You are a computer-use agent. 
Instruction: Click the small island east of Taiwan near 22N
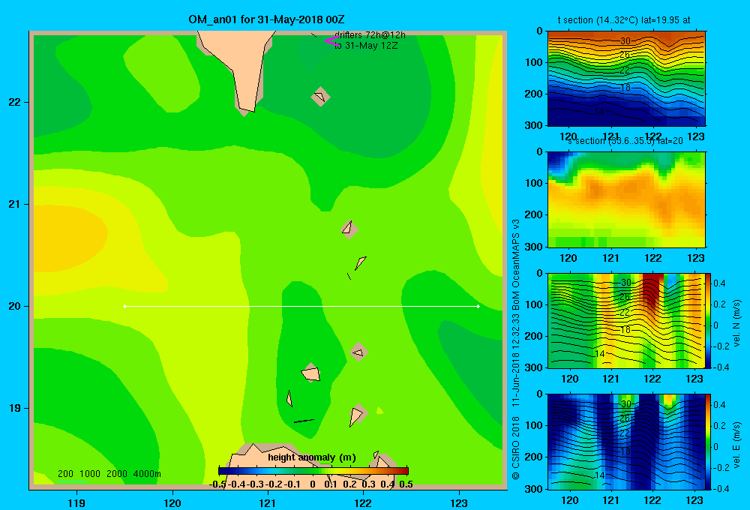click(320, 97)
